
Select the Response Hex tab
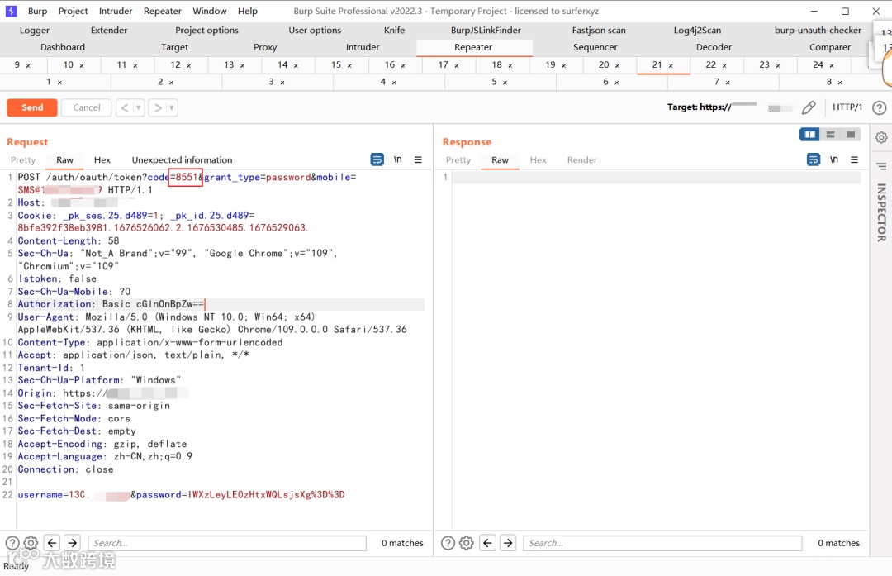click(539, 160)
